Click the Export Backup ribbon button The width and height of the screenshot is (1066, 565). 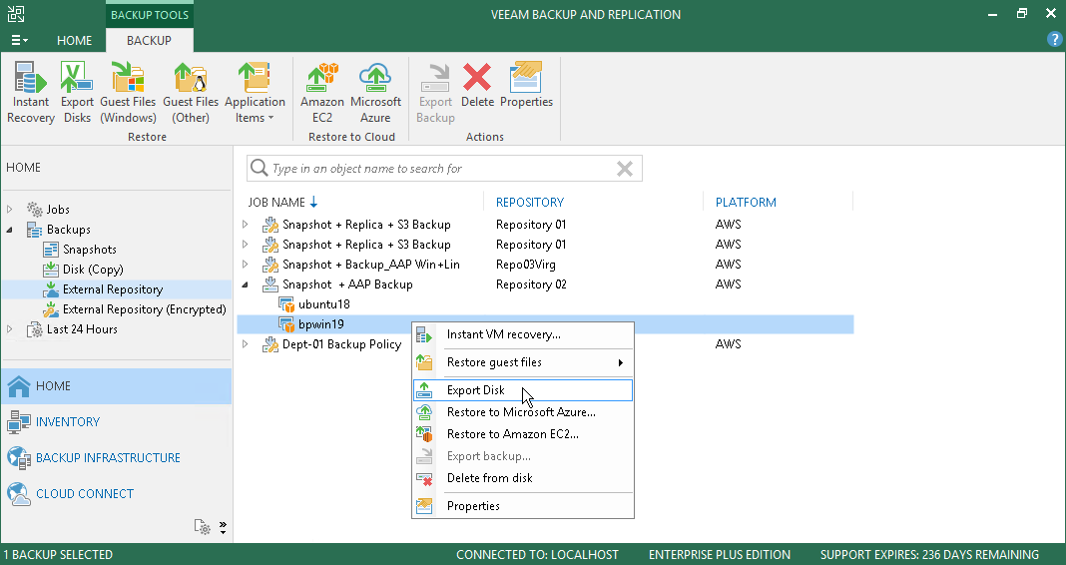[435, 93]
